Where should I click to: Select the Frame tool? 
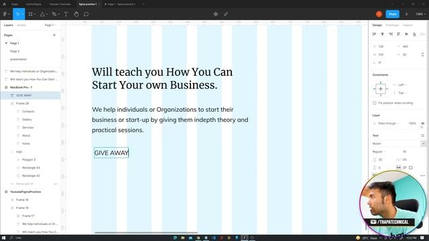point(30,14)
